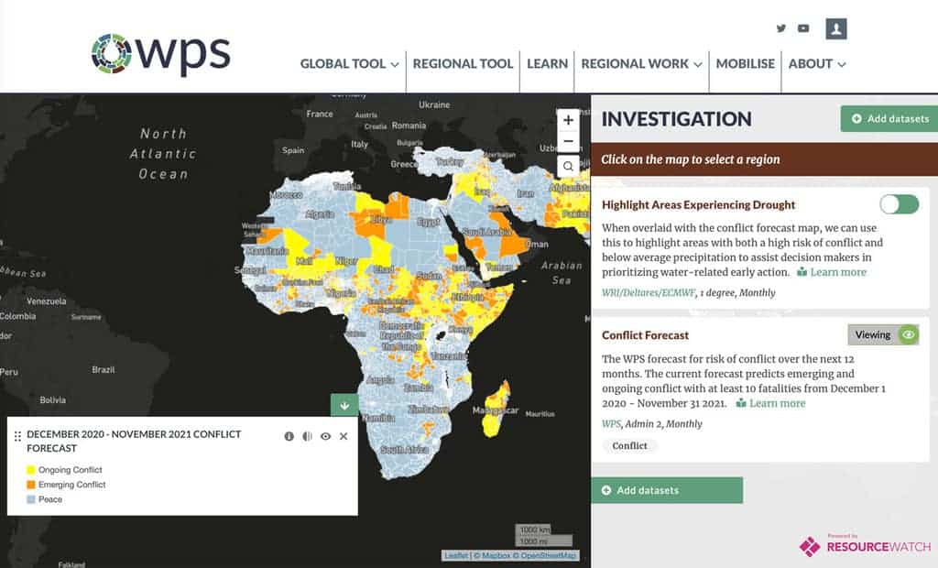Image resolution: width=938 pixels, height=568 pixels.
Task: Click the Conflict Forecast heading
Action: tap(645, 335)
